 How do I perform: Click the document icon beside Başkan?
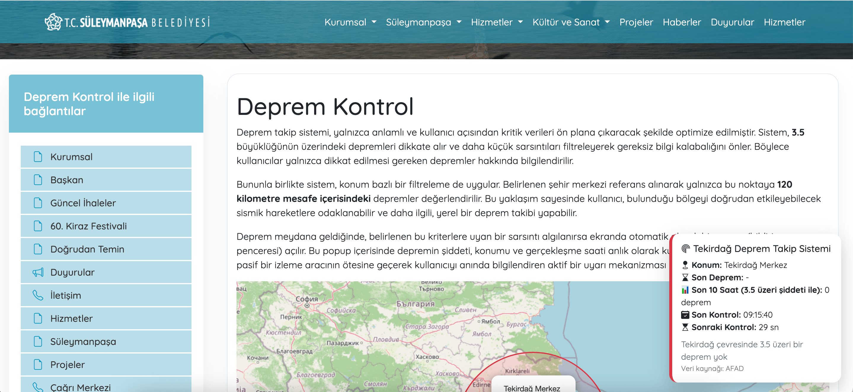pos(38,180)
